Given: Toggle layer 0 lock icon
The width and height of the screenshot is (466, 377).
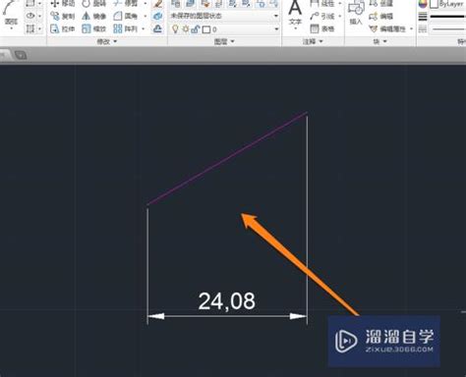Looking at the screenshot, I should point(196,29).
